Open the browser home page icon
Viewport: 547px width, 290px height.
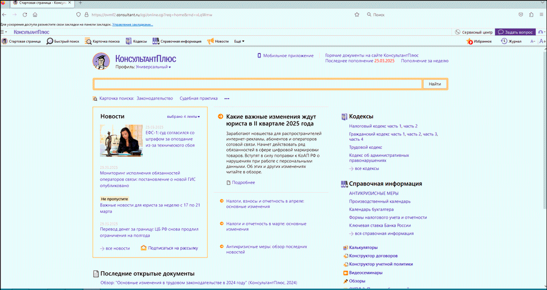click(x=35, y=15)
